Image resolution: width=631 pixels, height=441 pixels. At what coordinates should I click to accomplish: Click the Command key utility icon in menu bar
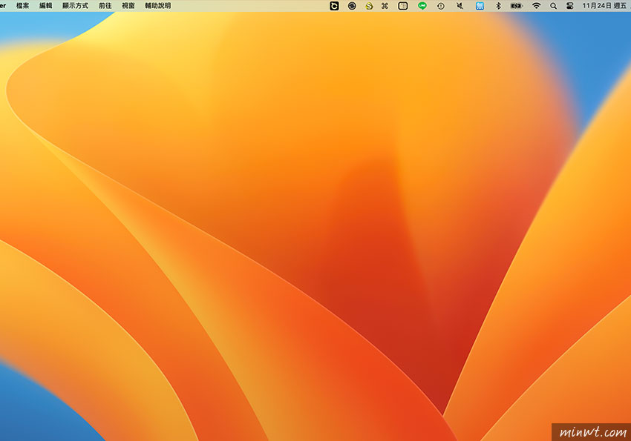click(x=386, y=5)
